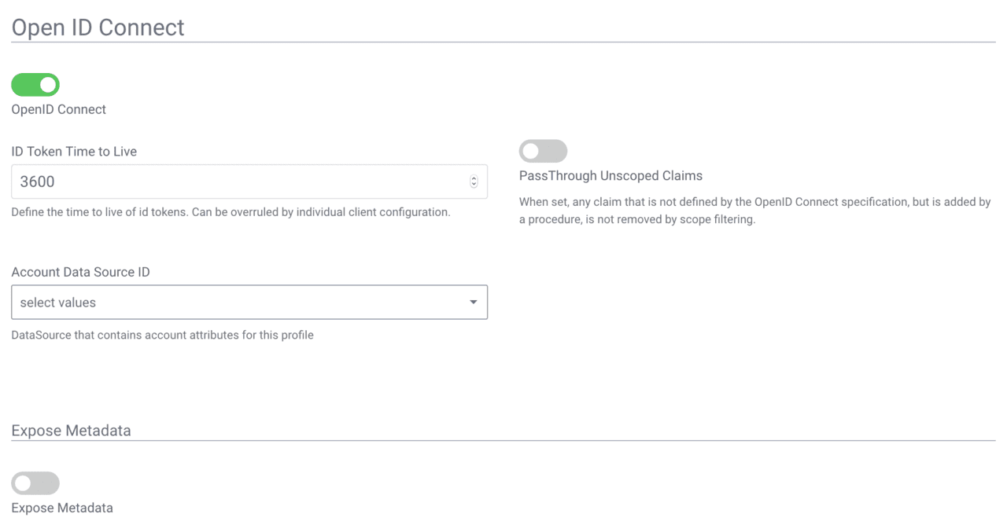The height and width of the screenshot is (521, 1007).
Task: Click "OpenID Connect" label under the green toggle
Action: (58, 109)
